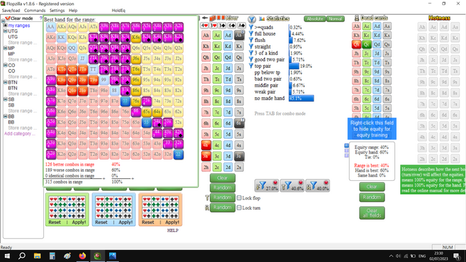Open the river filter showing 40.0%
The width and height of the screenshot is (466, 262).
[318, 186]
